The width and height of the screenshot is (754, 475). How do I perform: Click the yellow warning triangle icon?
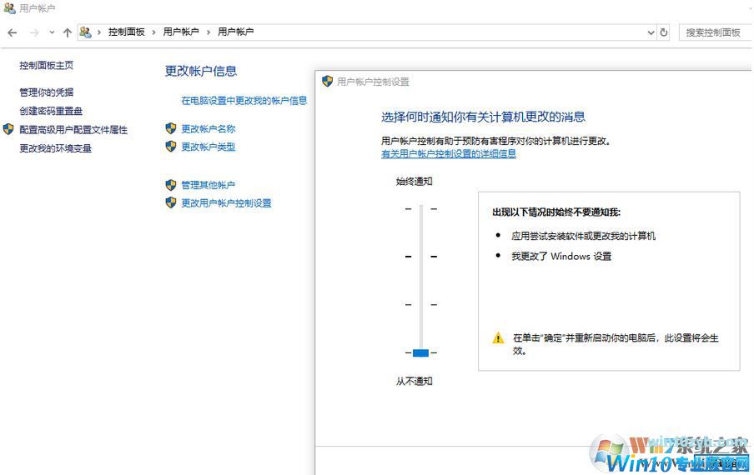[498, 338]
